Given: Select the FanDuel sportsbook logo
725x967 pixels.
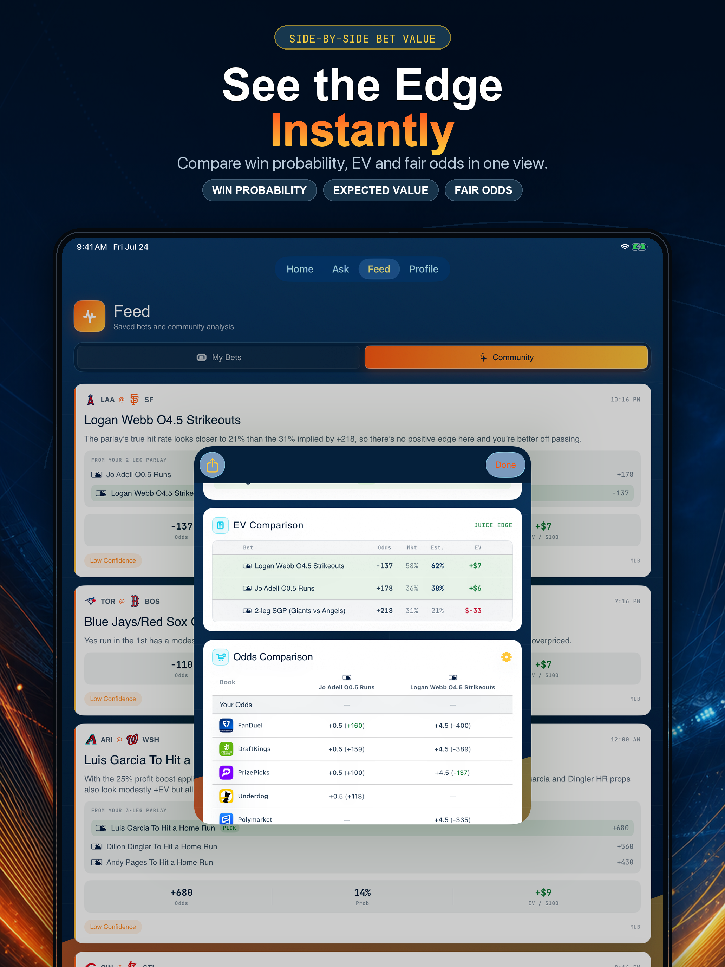Looking at the screenshot, I should click(226, 725).
